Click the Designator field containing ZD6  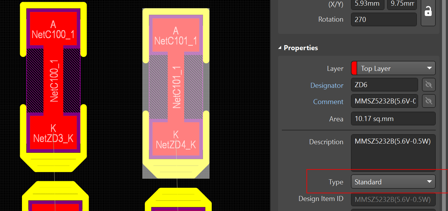coord(384,85)
